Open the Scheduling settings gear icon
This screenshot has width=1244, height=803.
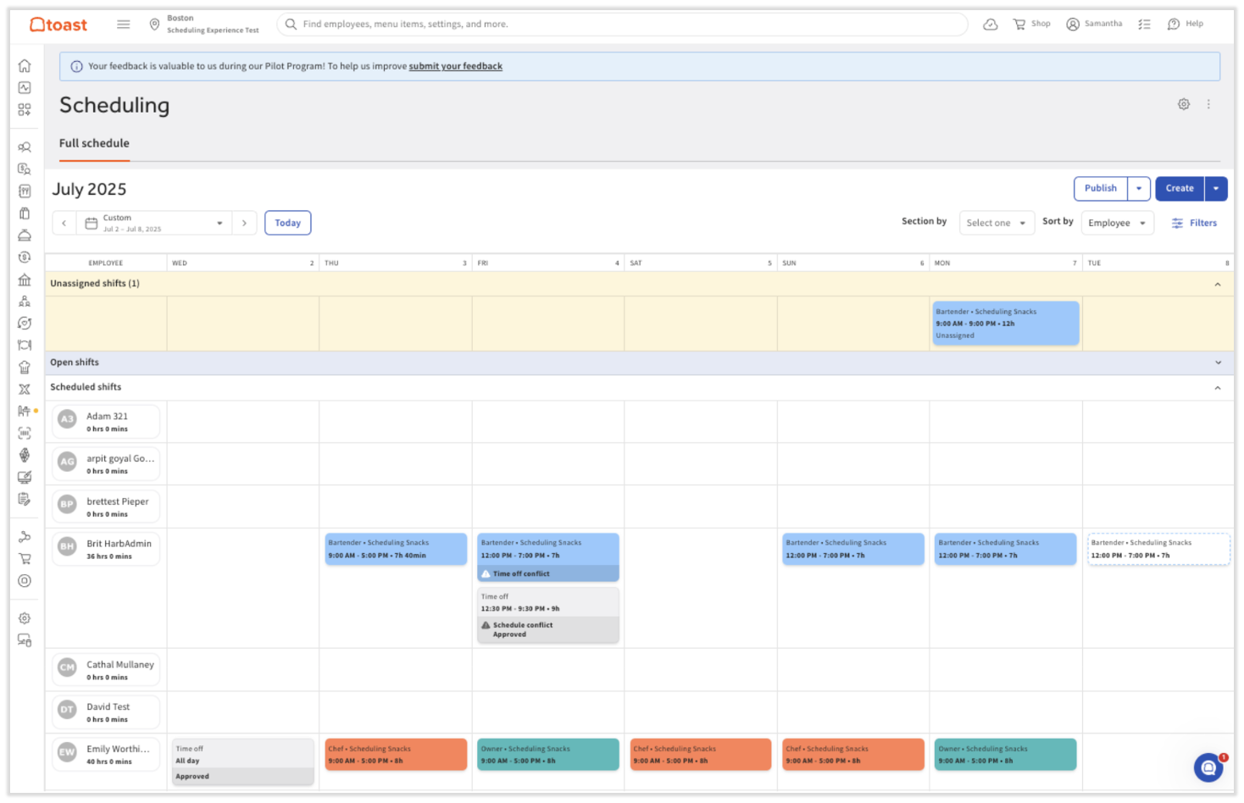tap(1183, 103)
